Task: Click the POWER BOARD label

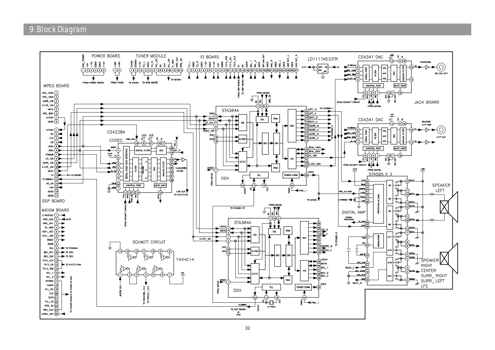Action: (x=106, y=56)
